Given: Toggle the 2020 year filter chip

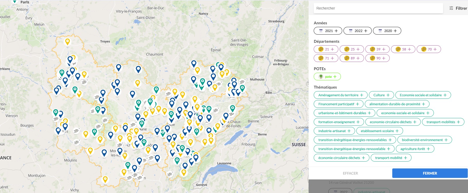Looking at the screenshot, I should pos(387,31).
